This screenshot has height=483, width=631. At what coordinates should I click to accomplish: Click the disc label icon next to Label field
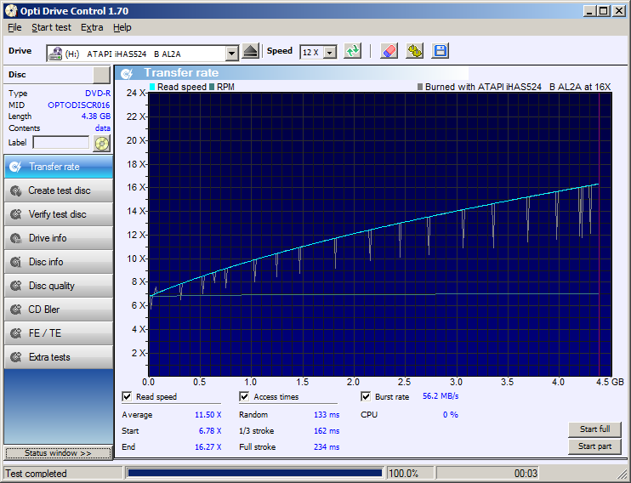[x=102, y=143]
